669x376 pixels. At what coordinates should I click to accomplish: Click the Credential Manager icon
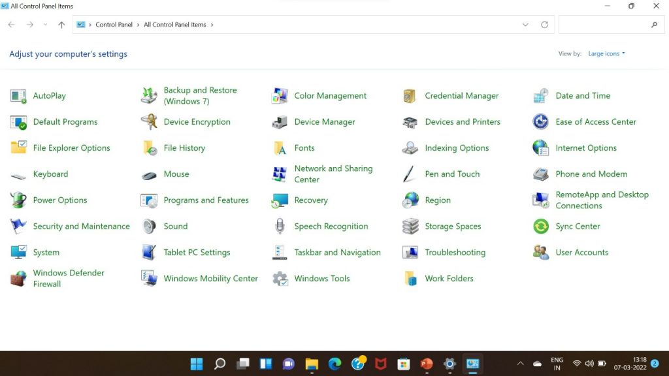pyautogui.click(x=410, y=96)
